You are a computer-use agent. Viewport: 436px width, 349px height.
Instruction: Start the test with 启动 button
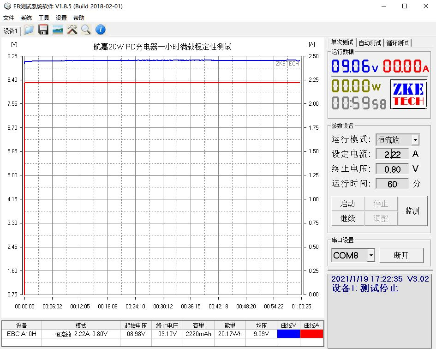(347, 204)
